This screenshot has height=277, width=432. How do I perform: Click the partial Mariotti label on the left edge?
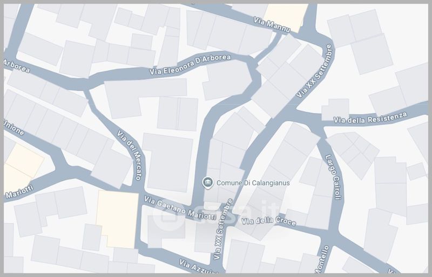click(x=19, y=192)
